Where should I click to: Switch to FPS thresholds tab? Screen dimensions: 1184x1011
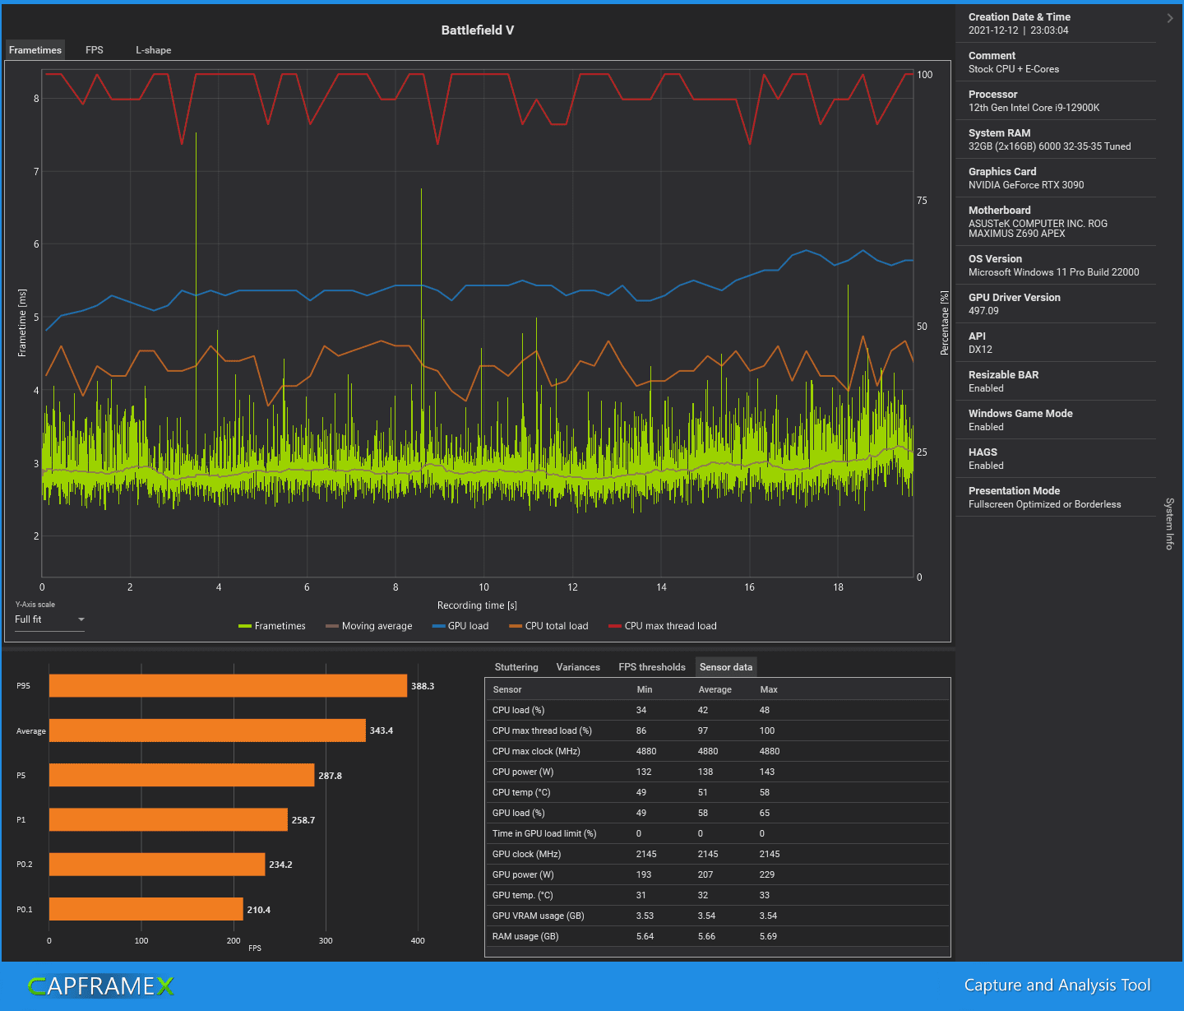point(652,667)
